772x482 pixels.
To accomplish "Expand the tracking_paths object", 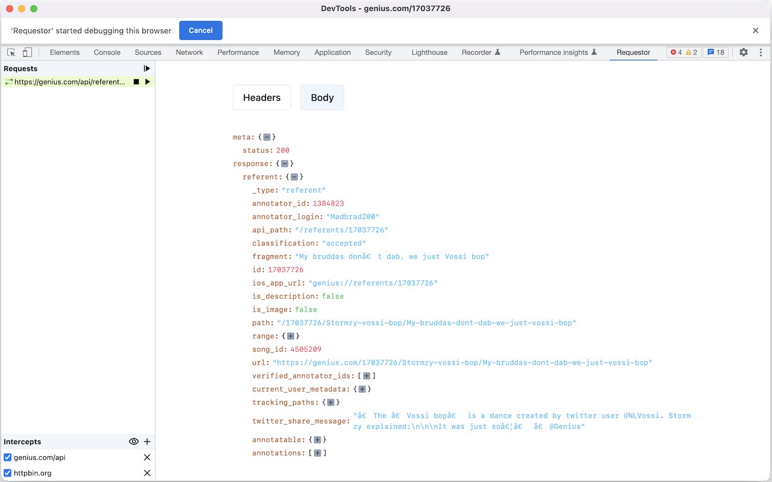I will (331, 402).
